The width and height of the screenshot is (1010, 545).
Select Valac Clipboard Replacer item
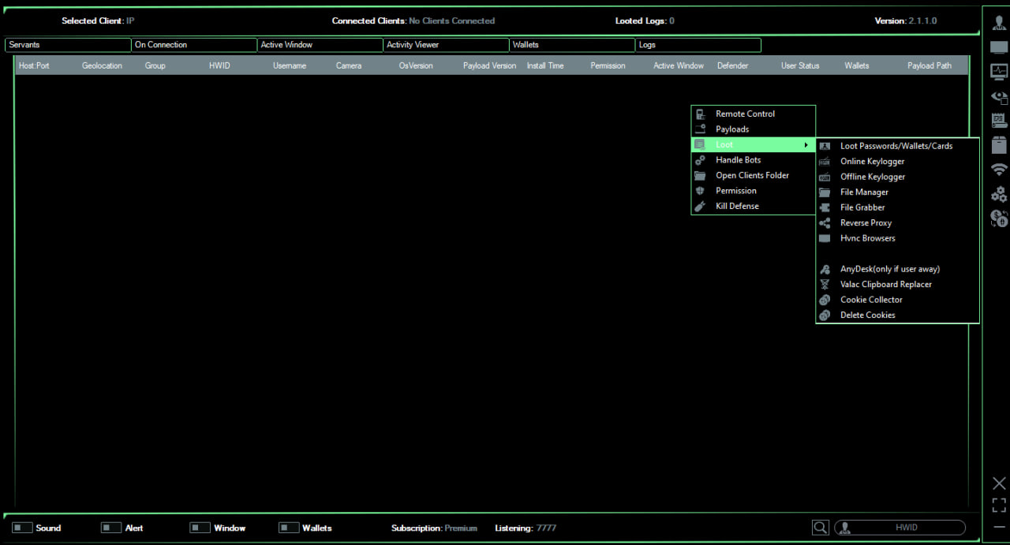[897, 284]
